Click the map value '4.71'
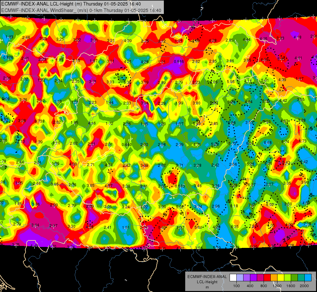 click(197, 144)
